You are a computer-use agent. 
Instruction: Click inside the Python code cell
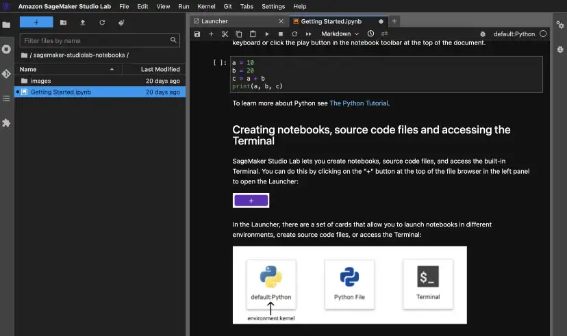(386, 75)
